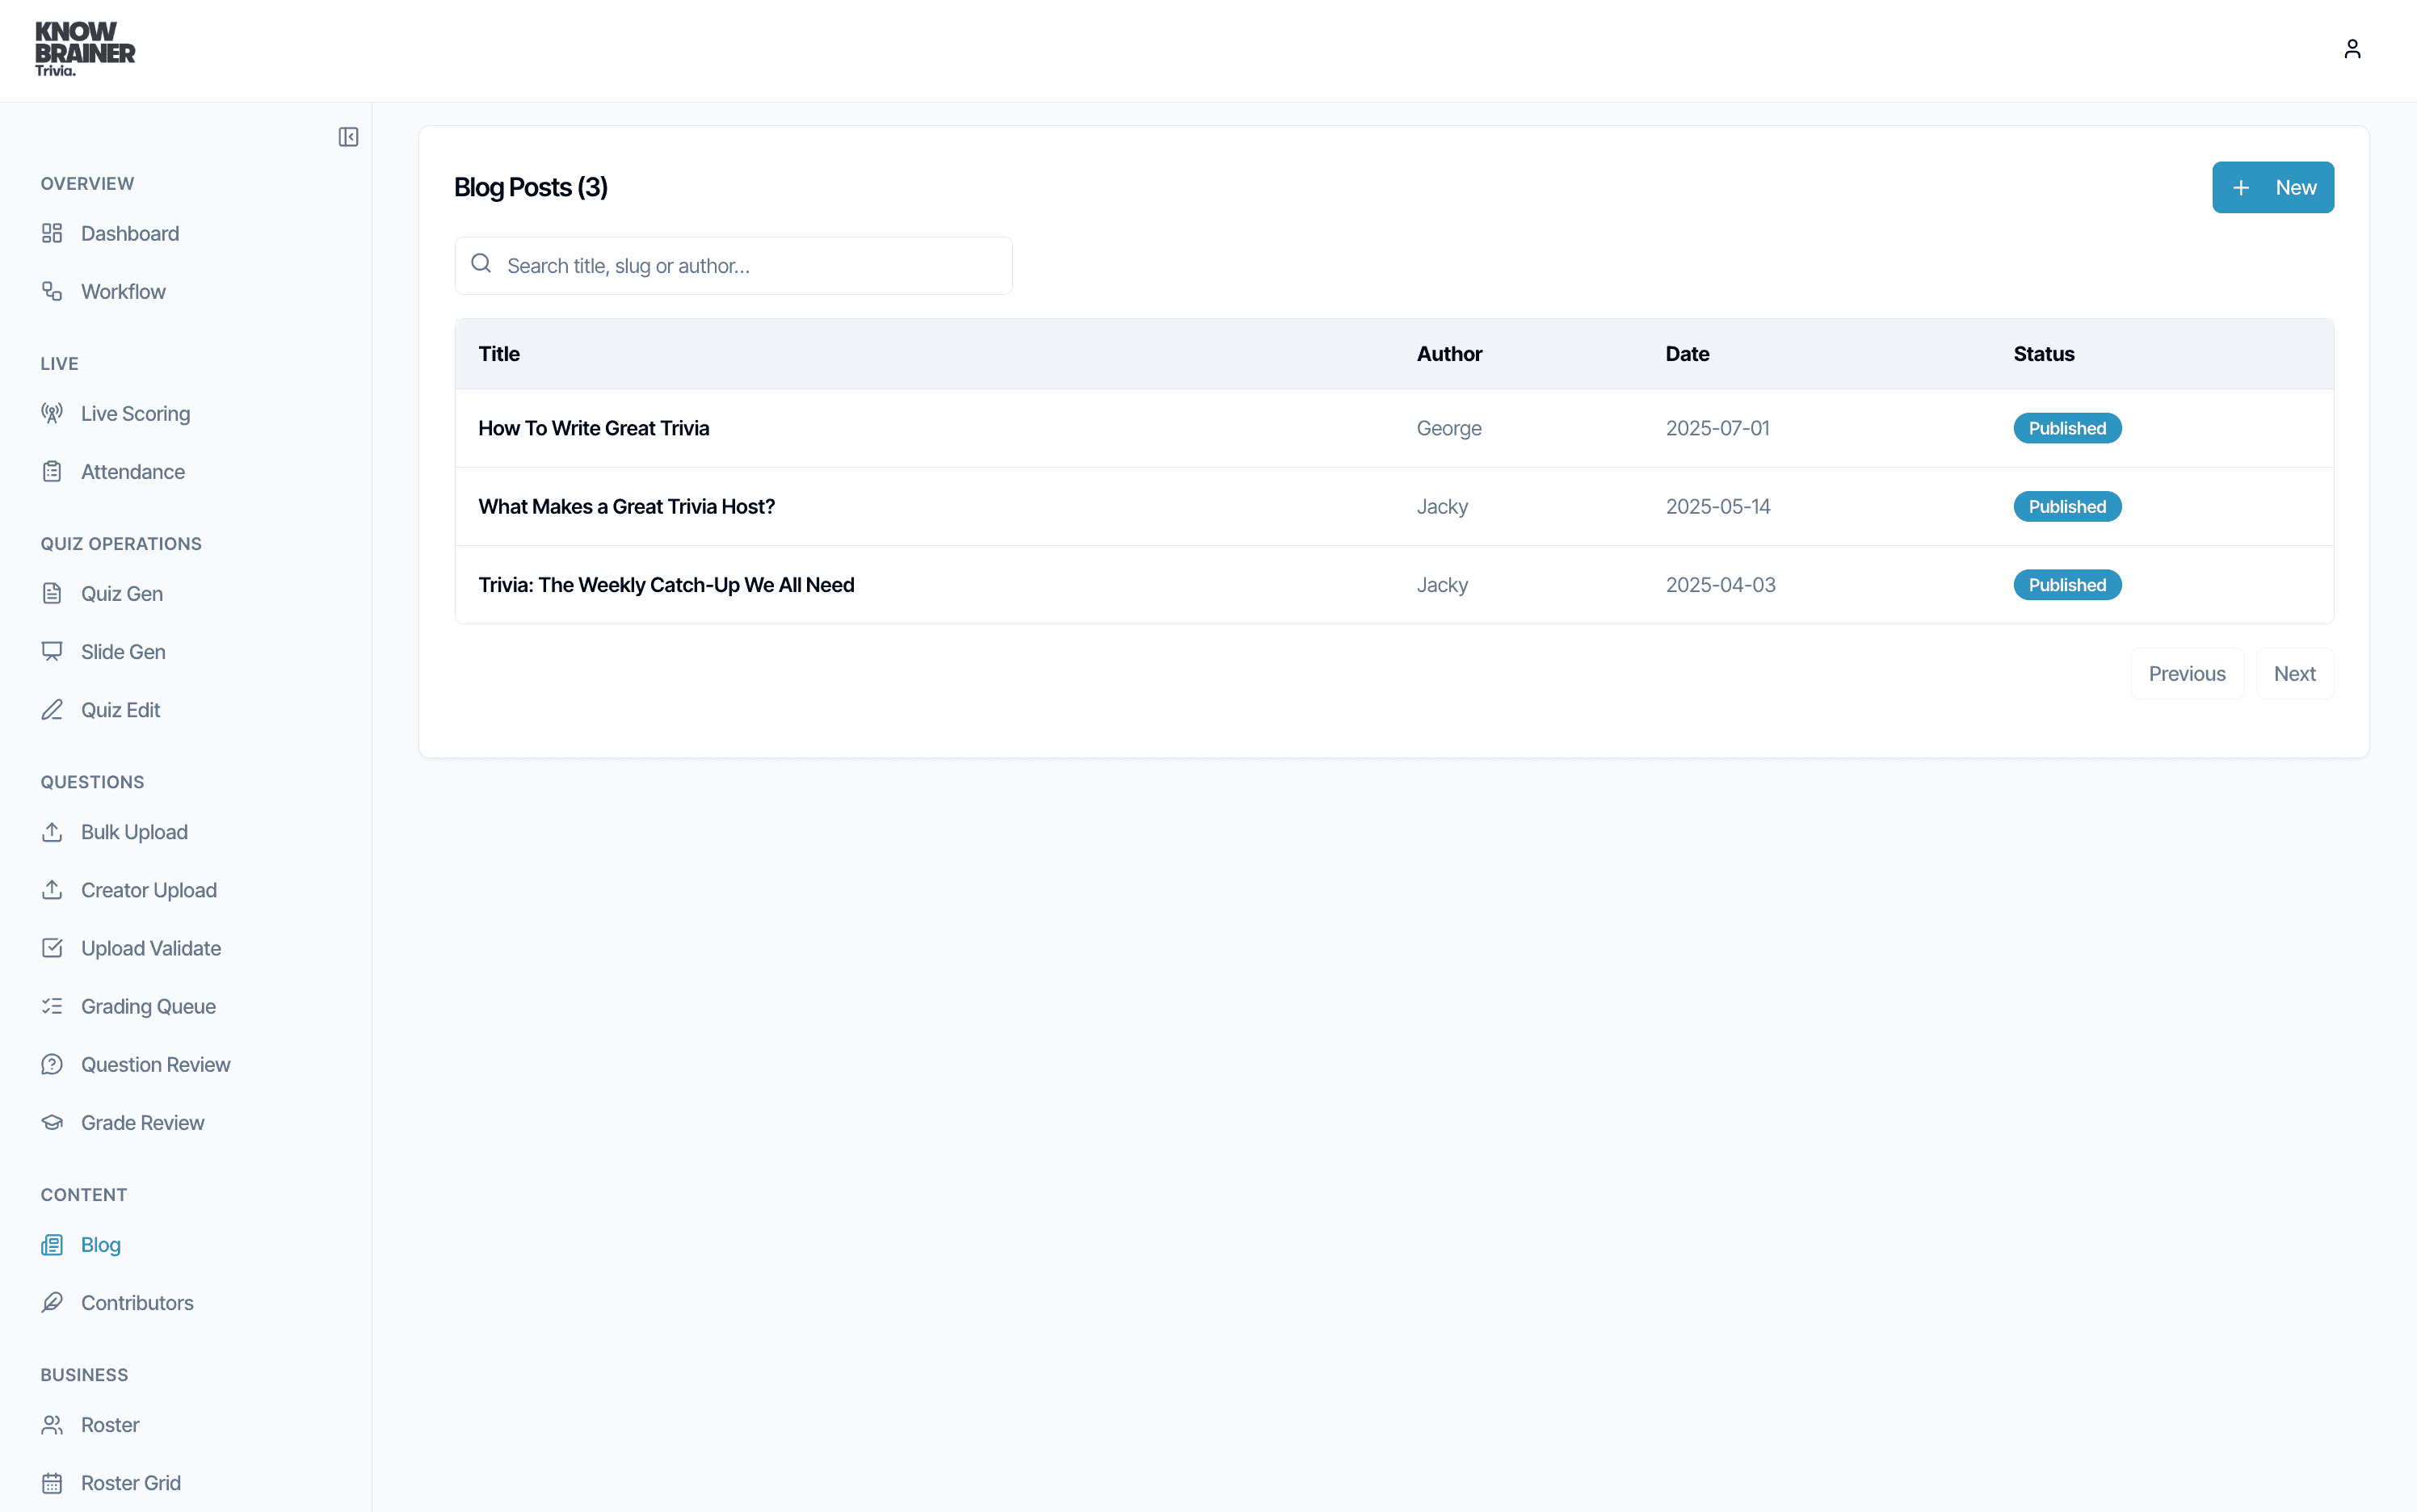
Task: Navigate to Attendance
Action: (x=133, y=471)
